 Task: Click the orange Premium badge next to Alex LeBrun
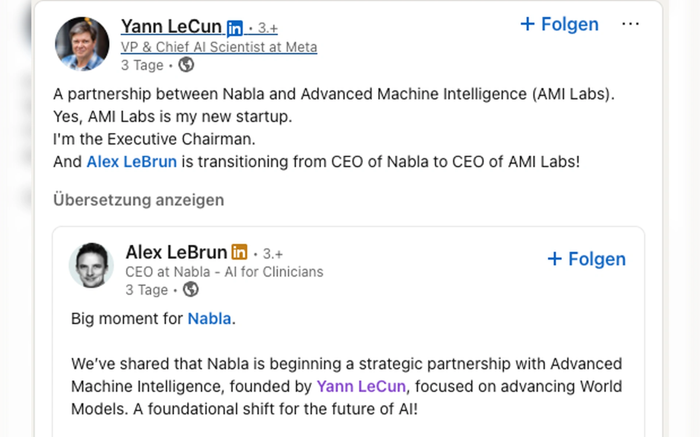[x=240, y=252]
